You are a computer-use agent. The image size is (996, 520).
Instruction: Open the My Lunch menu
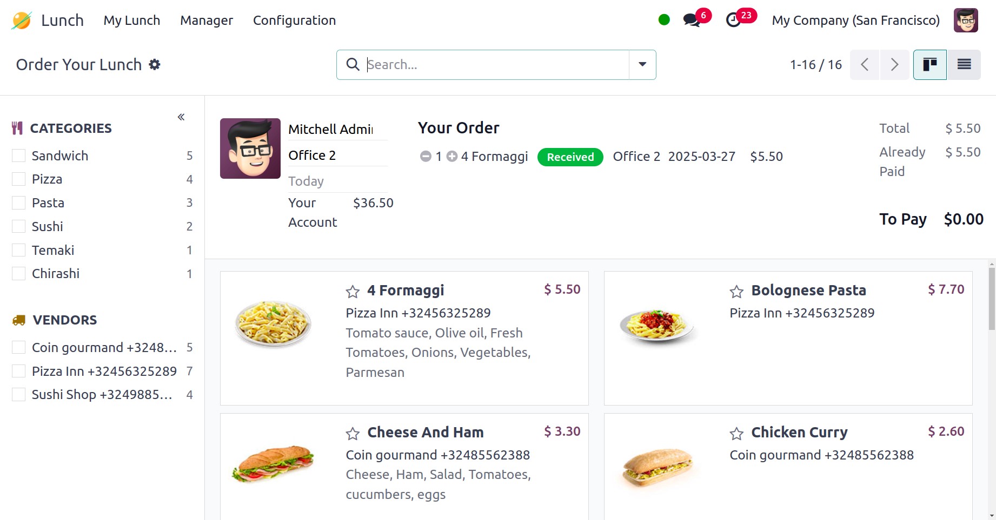pos(132,21)
